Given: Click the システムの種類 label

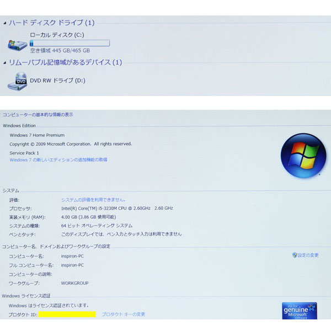Looking at the screenshot, I should [24, 226].
